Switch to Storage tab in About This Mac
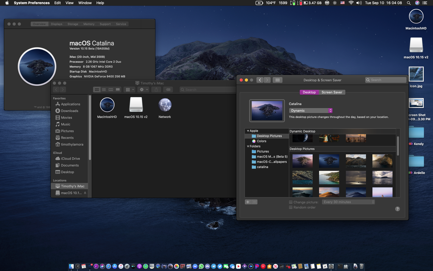433x271 pixels. [x=73, y=24]
